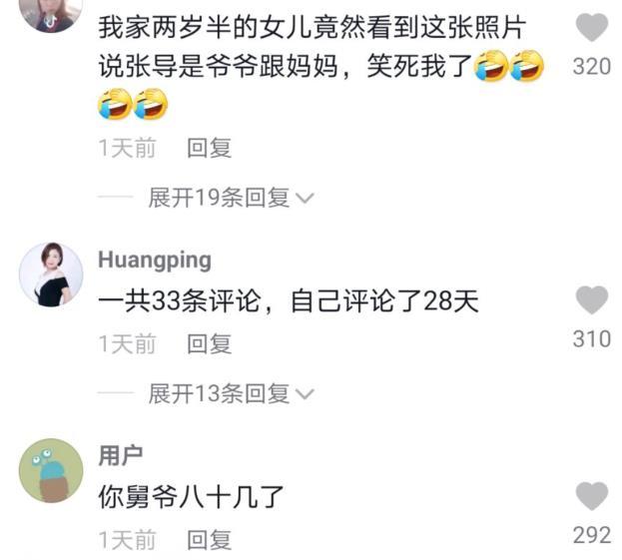The height and width of the screenshot is (560, 622).
Task: Click the chevron next to 展开19条回复
Action: [x=306, y=198]
